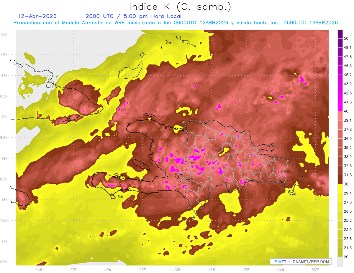Image resolution: width=354 pixels, height=273 pixels.
Task: Click the 17N latitude axis label
Action: coord(4,241)
